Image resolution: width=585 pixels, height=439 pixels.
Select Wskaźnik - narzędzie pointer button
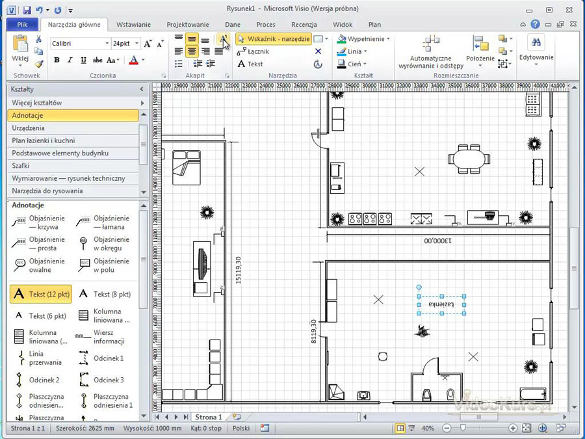click(274, 39)
